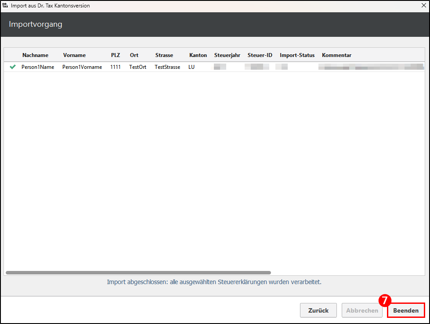430x324 pixels.
Task: Click the Steuerjahr column header
Action: [227, 55]
